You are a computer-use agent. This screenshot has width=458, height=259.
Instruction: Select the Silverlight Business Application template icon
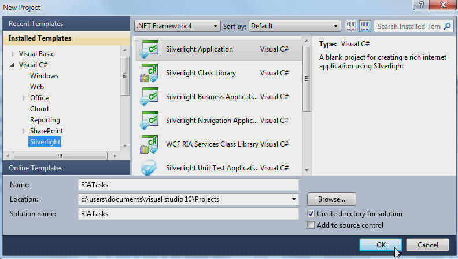(x=149, y=96)
